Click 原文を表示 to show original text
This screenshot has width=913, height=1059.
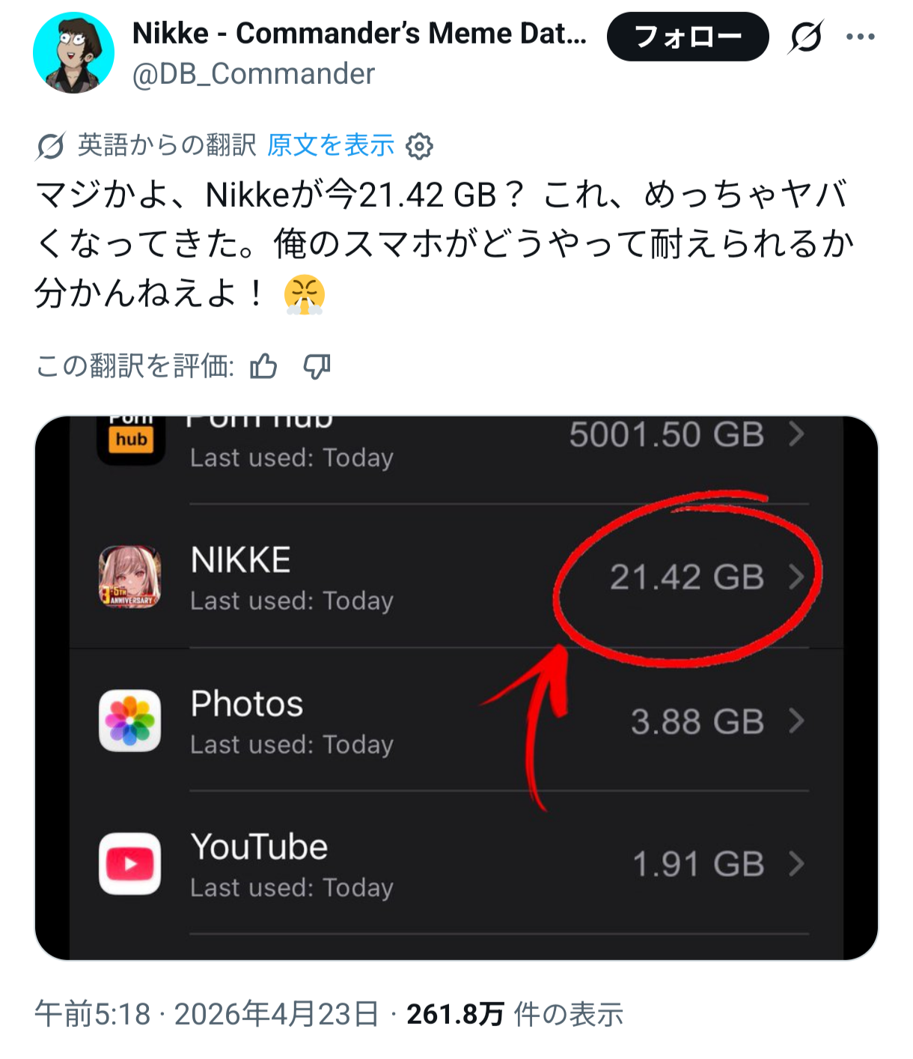coord(331,145)
